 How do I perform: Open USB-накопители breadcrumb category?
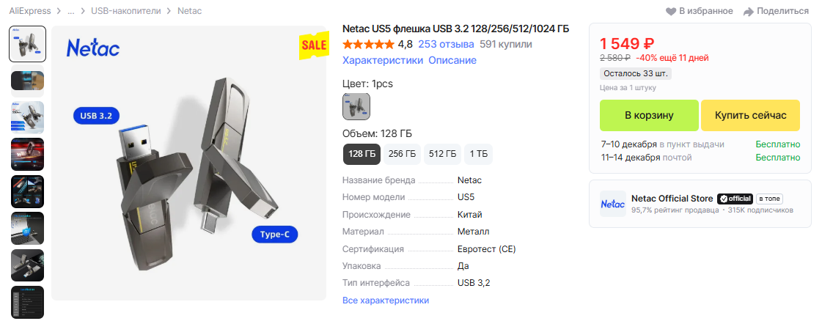(126, 11)
